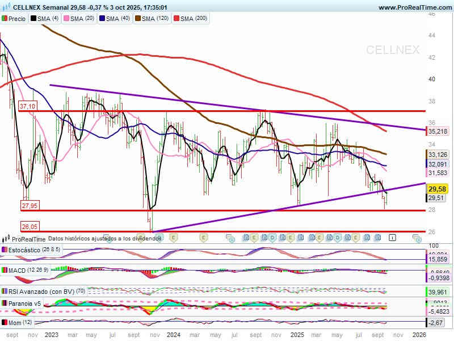
Task: Click the Estocástico indicator color icon
Action: tap(5, 250)
